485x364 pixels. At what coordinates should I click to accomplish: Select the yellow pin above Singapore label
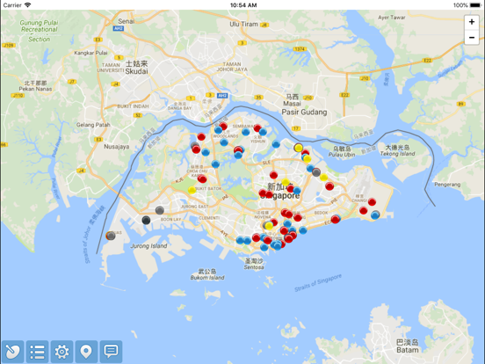click(286, 182)
